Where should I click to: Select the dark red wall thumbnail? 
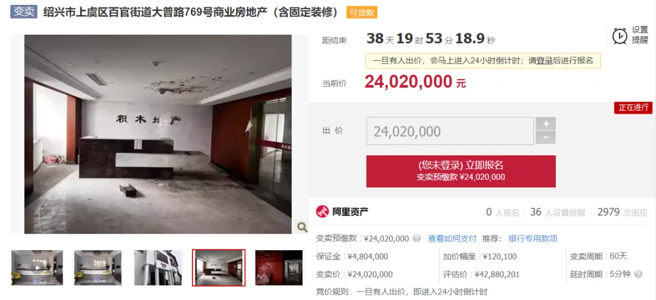(x=279, y=268)
